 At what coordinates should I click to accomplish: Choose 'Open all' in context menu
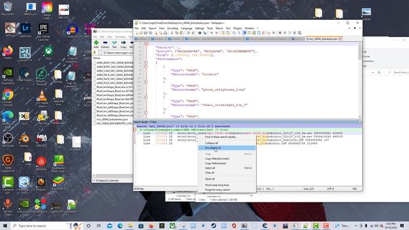[x=227, y=179]
